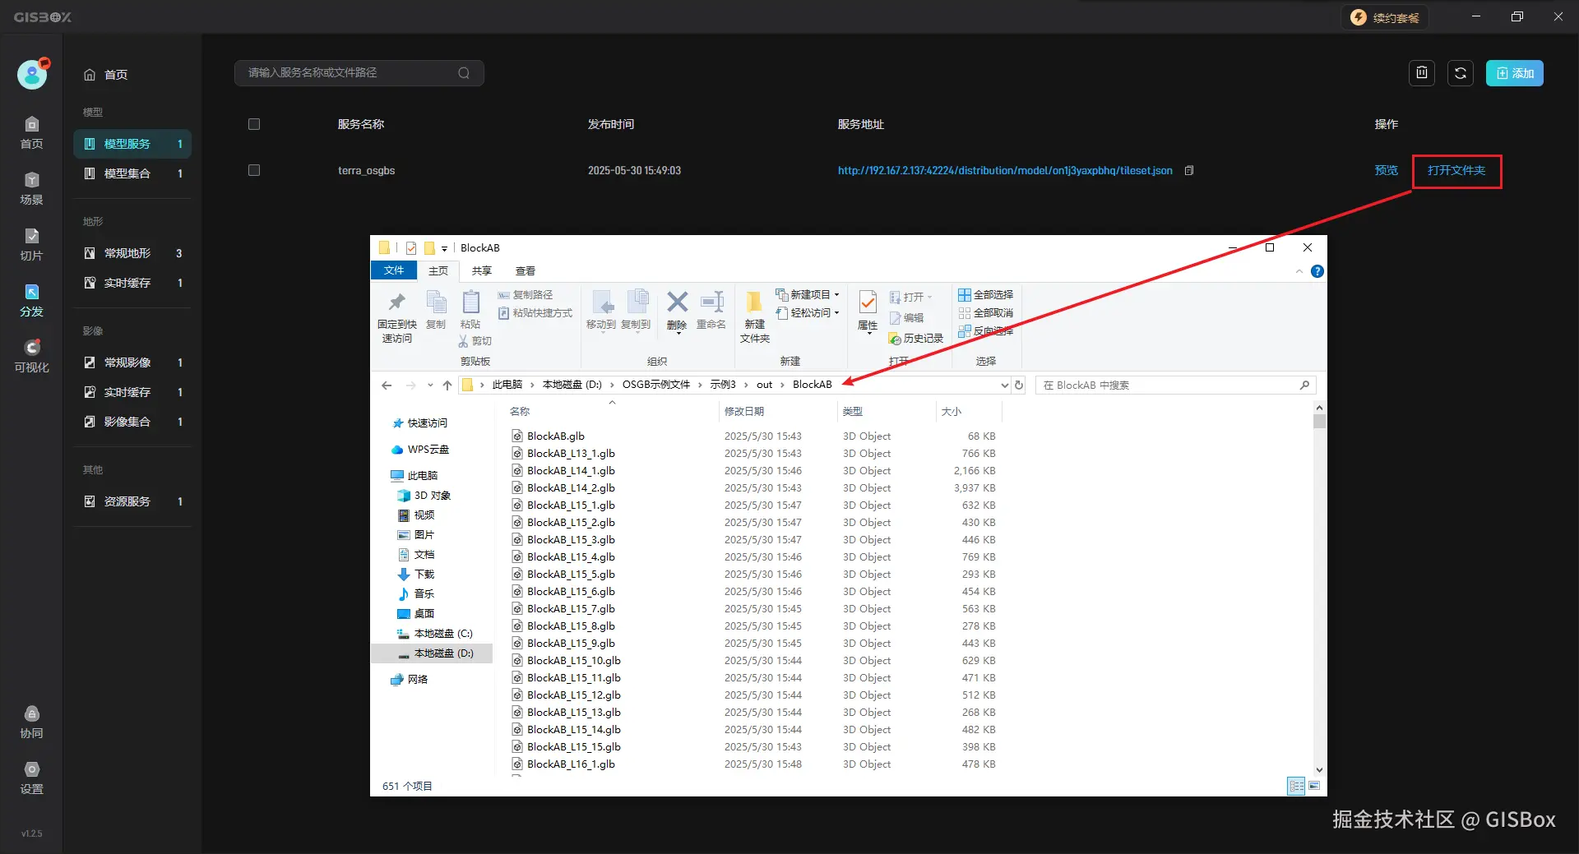Refresh the Explorer address bar
The width and height of the screenshot is (1579, 854).
[1019, 385]
